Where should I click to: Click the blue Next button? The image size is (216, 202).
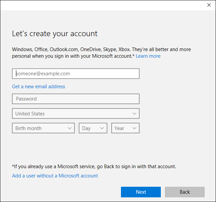141,192
